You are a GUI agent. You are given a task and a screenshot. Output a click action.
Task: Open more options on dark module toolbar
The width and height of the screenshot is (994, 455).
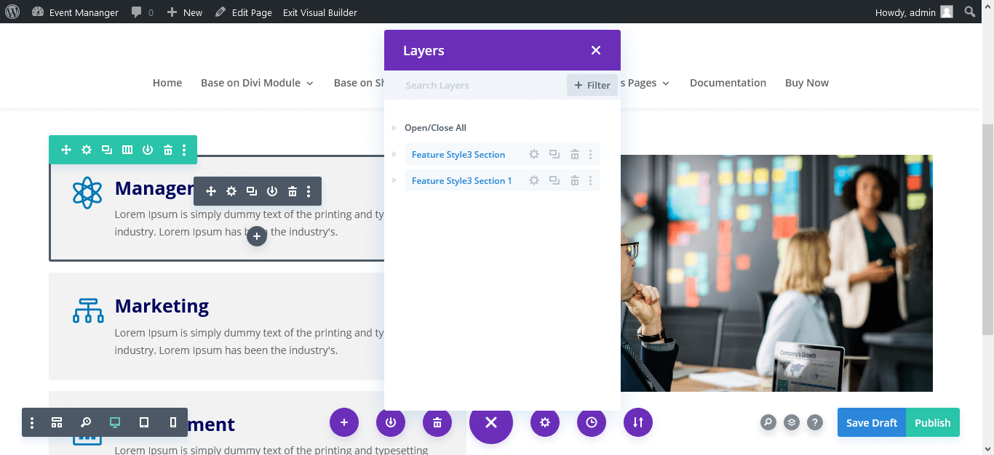click(309, 191)
